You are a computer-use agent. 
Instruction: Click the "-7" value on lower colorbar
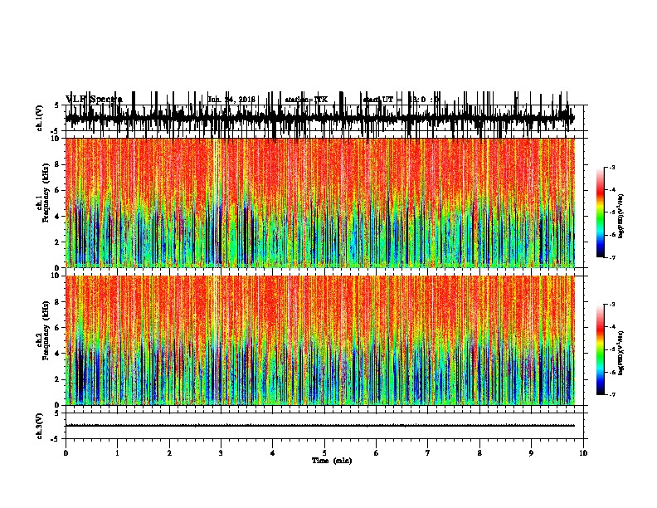[611, 395]
